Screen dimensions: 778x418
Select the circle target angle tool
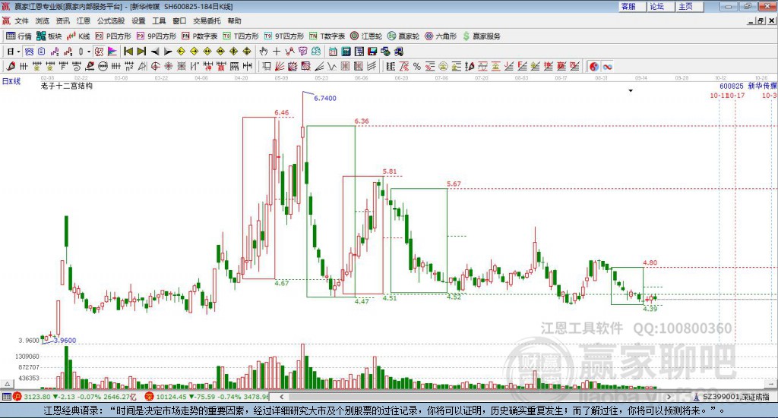[155, 66]
